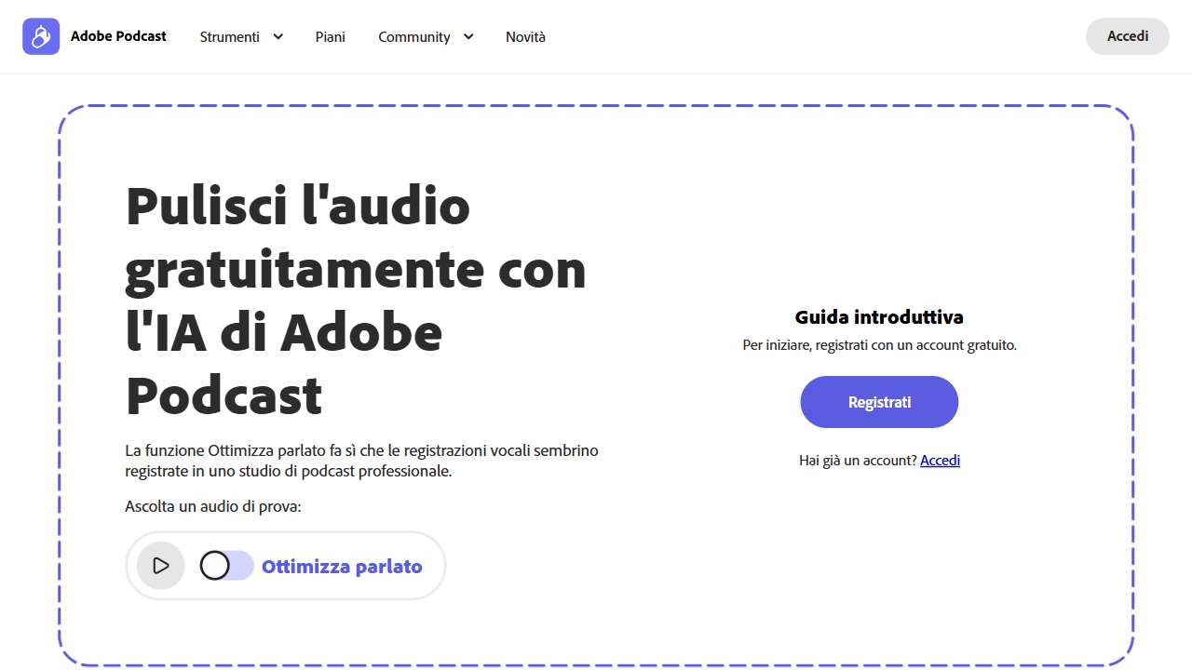Select Novità in the navigation bar
Viewport: 1192px width, 670px height.
(525, 36)
